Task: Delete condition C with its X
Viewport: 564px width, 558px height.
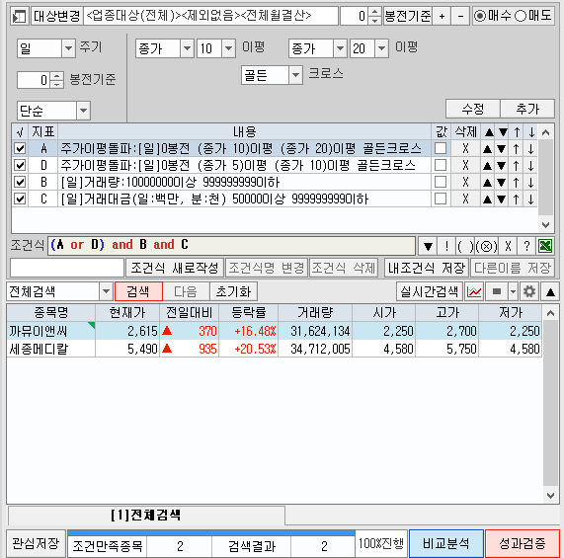Action: pyautogui.click(x=466, y=199)
